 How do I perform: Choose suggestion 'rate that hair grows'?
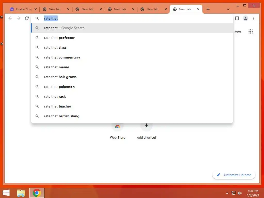[x=132, y=77]
